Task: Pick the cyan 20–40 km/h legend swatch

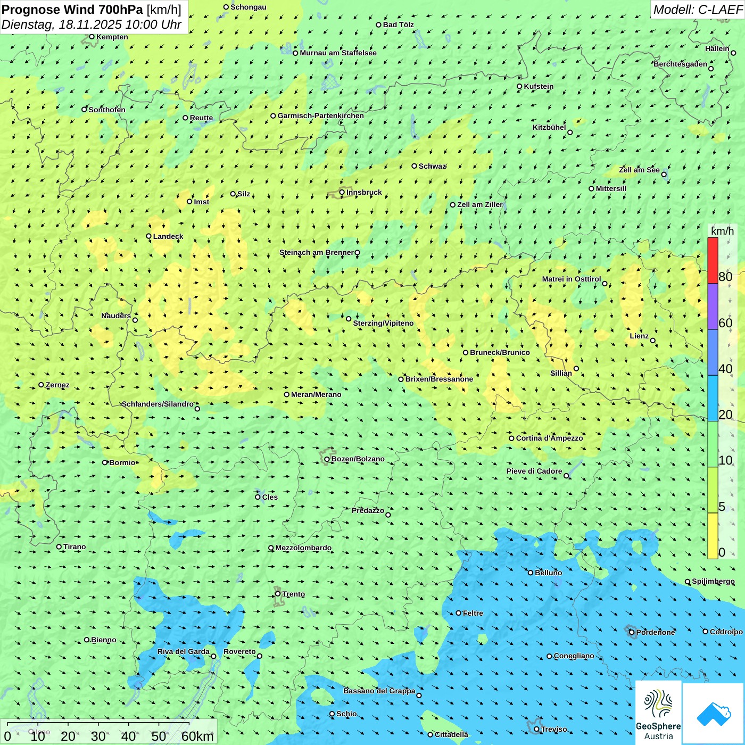Action: 713,399
